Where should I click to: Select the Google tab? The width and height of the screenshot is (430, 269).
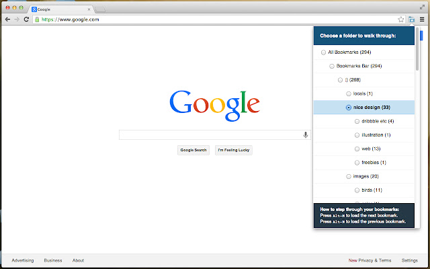60,9
